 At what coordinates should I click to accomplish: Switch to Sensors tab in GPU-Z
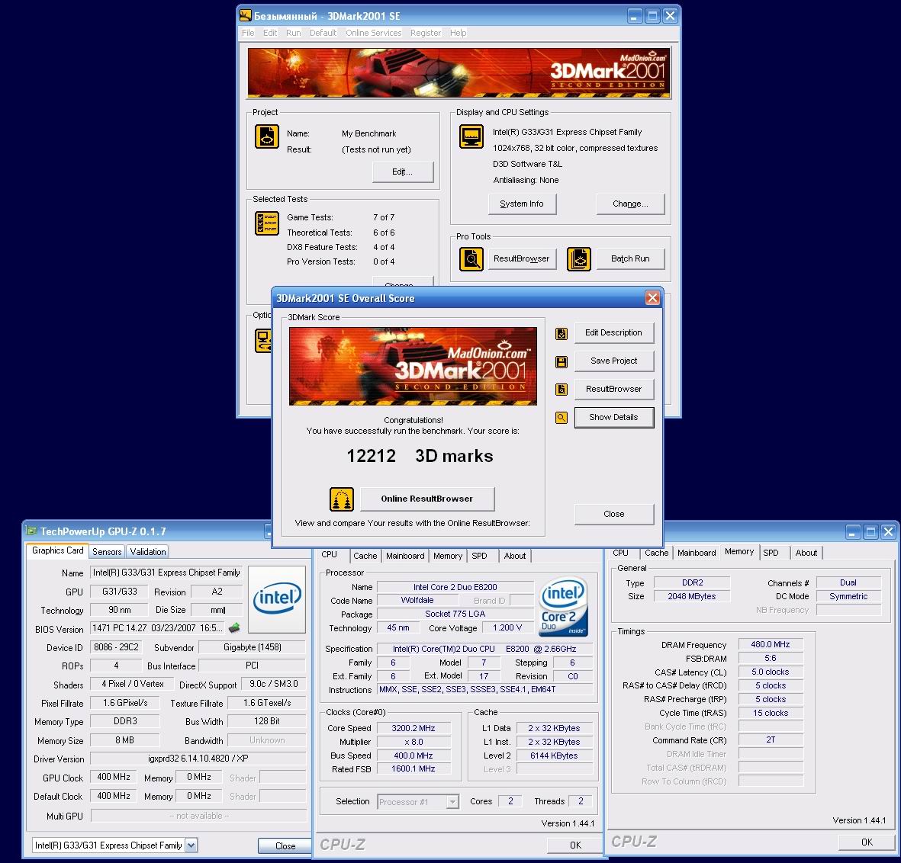107,552
